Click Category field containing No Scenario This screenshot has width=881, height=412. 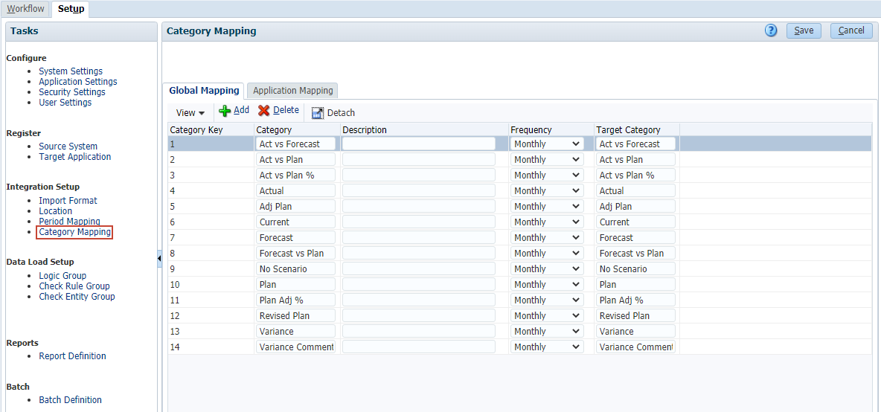coord(295,269)
